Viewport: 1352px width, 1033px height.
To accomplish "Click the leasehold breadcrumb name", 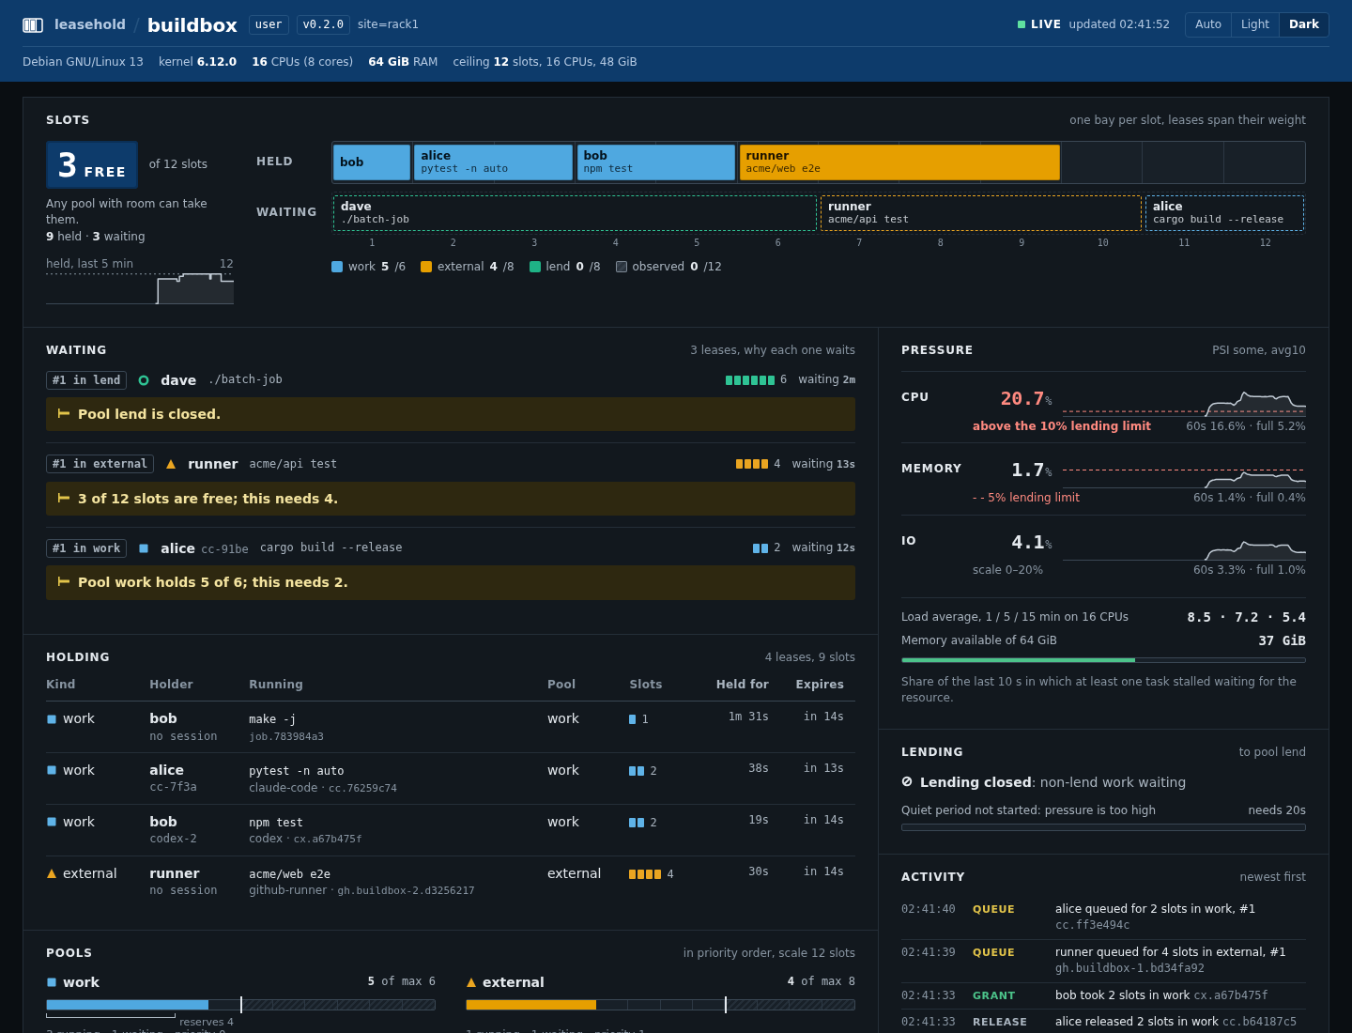I will coord(90,24).
